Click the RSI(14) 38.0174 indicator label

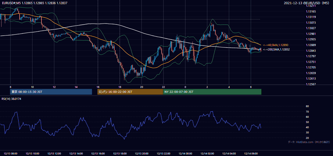[11, 99]
